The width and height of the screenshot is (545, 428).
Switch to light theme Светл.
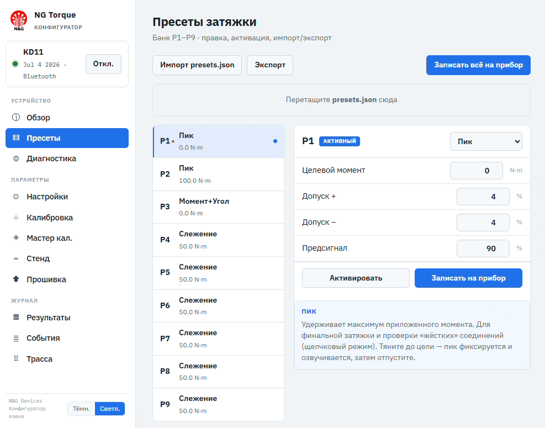(x=110, y=409)
